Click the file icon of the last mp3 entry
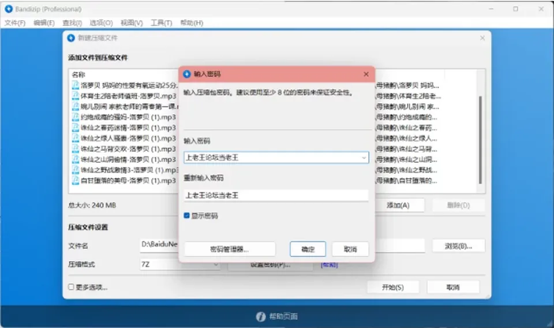This screenshot has height=328, width=554. coord(75,181)
